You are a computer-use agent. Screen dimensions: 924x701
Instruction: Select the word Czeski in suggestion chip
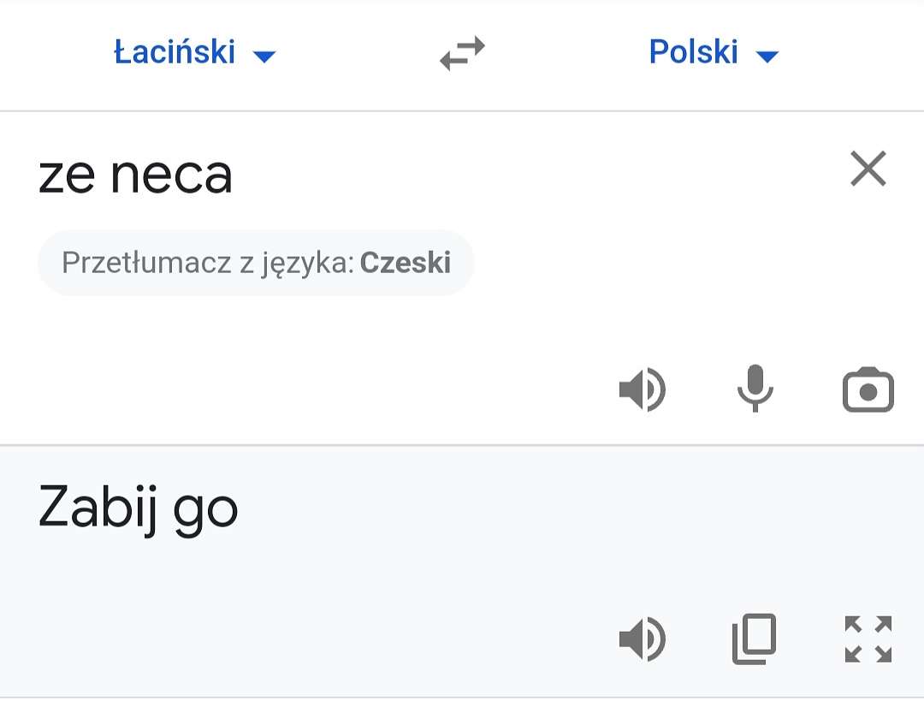click(x=406, y=263)
